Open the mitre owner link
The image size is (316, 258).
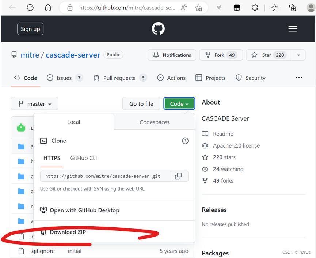30,55
